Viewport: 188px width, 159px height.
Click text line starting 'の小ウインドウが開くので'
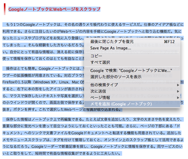[43, 103]
